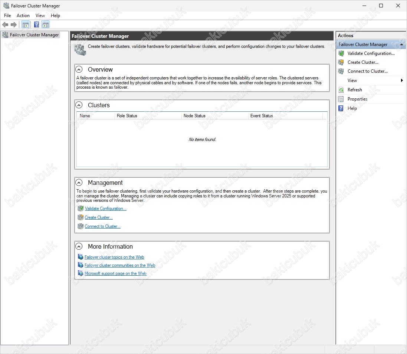Choose Connect to Cluster... in Actions pane
The height and width of the screenshot is (354, 407).
point(368,71)
